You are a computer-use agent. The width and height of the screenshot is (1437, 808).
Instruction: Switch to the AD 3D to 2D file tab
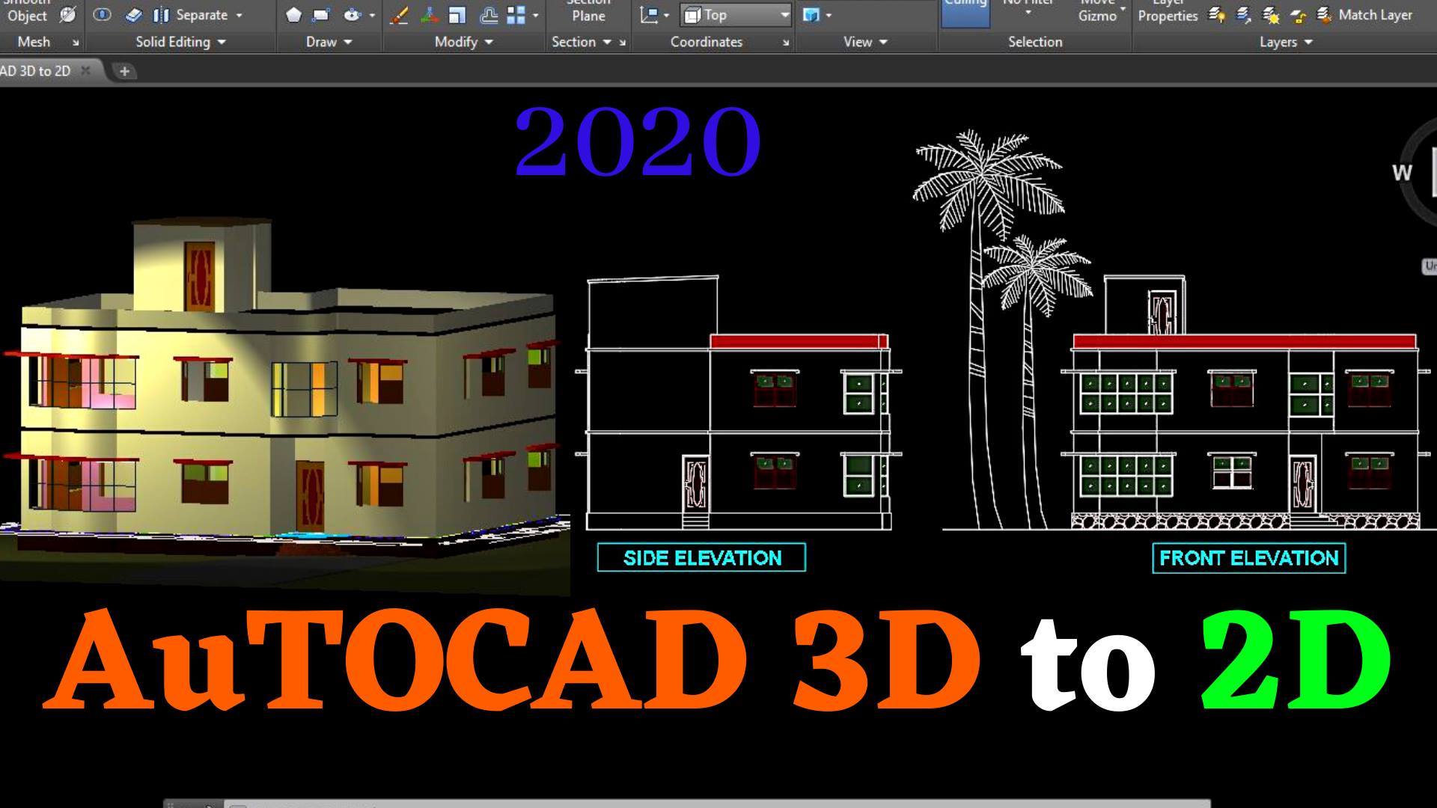click(35, 71)
